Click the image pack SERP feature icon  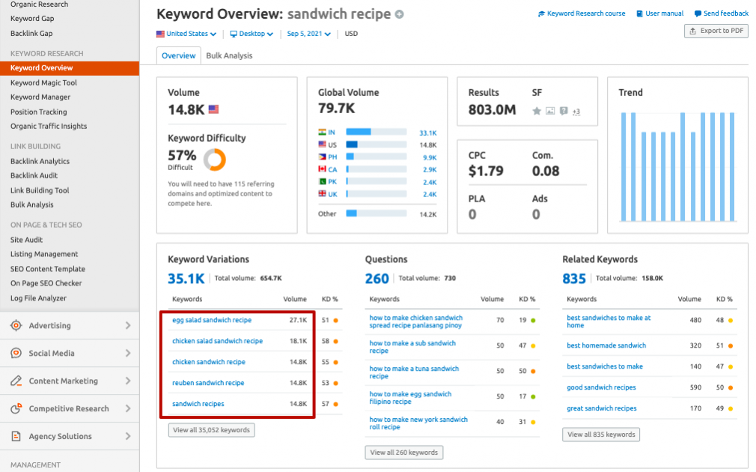(550, 111)
